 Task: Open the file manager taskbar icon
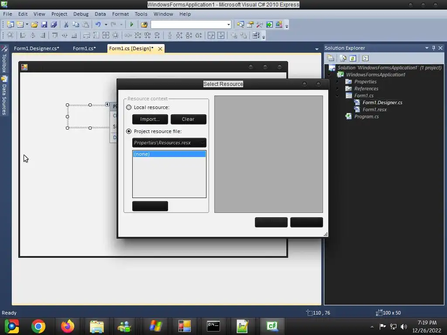pyautogui.click(x=97, y=326)
